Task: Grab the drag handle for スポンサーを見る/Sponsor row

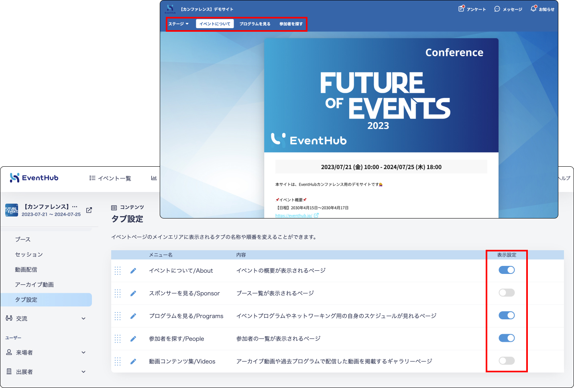Action: 118,294
